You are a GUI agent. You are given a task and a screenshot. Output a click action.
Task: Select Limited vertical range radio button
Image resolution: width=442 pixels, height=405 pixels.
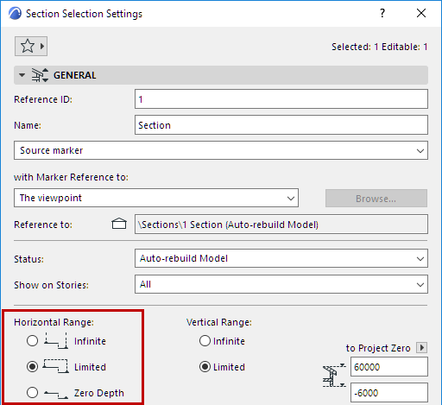205,367
